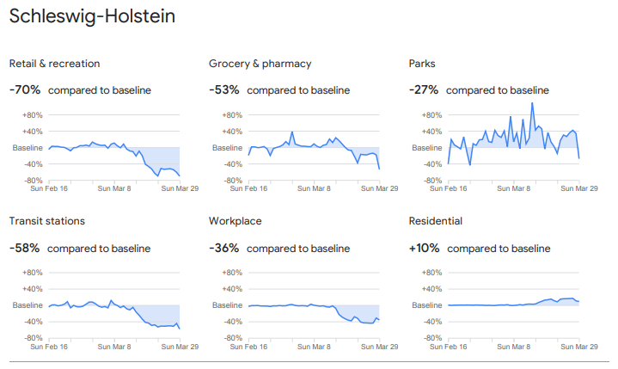The image size is (618, 369).
Task: Select the Workplace section heading
Action: click(236, 221)
